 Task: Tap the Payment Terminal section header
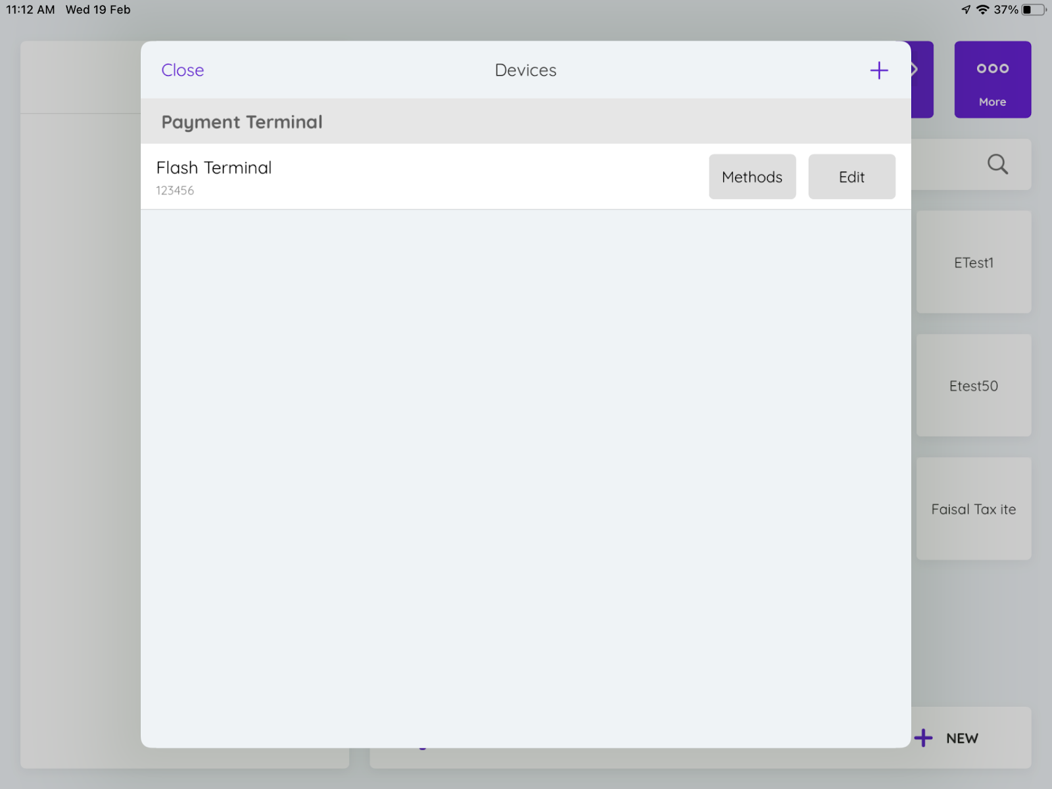242,122
